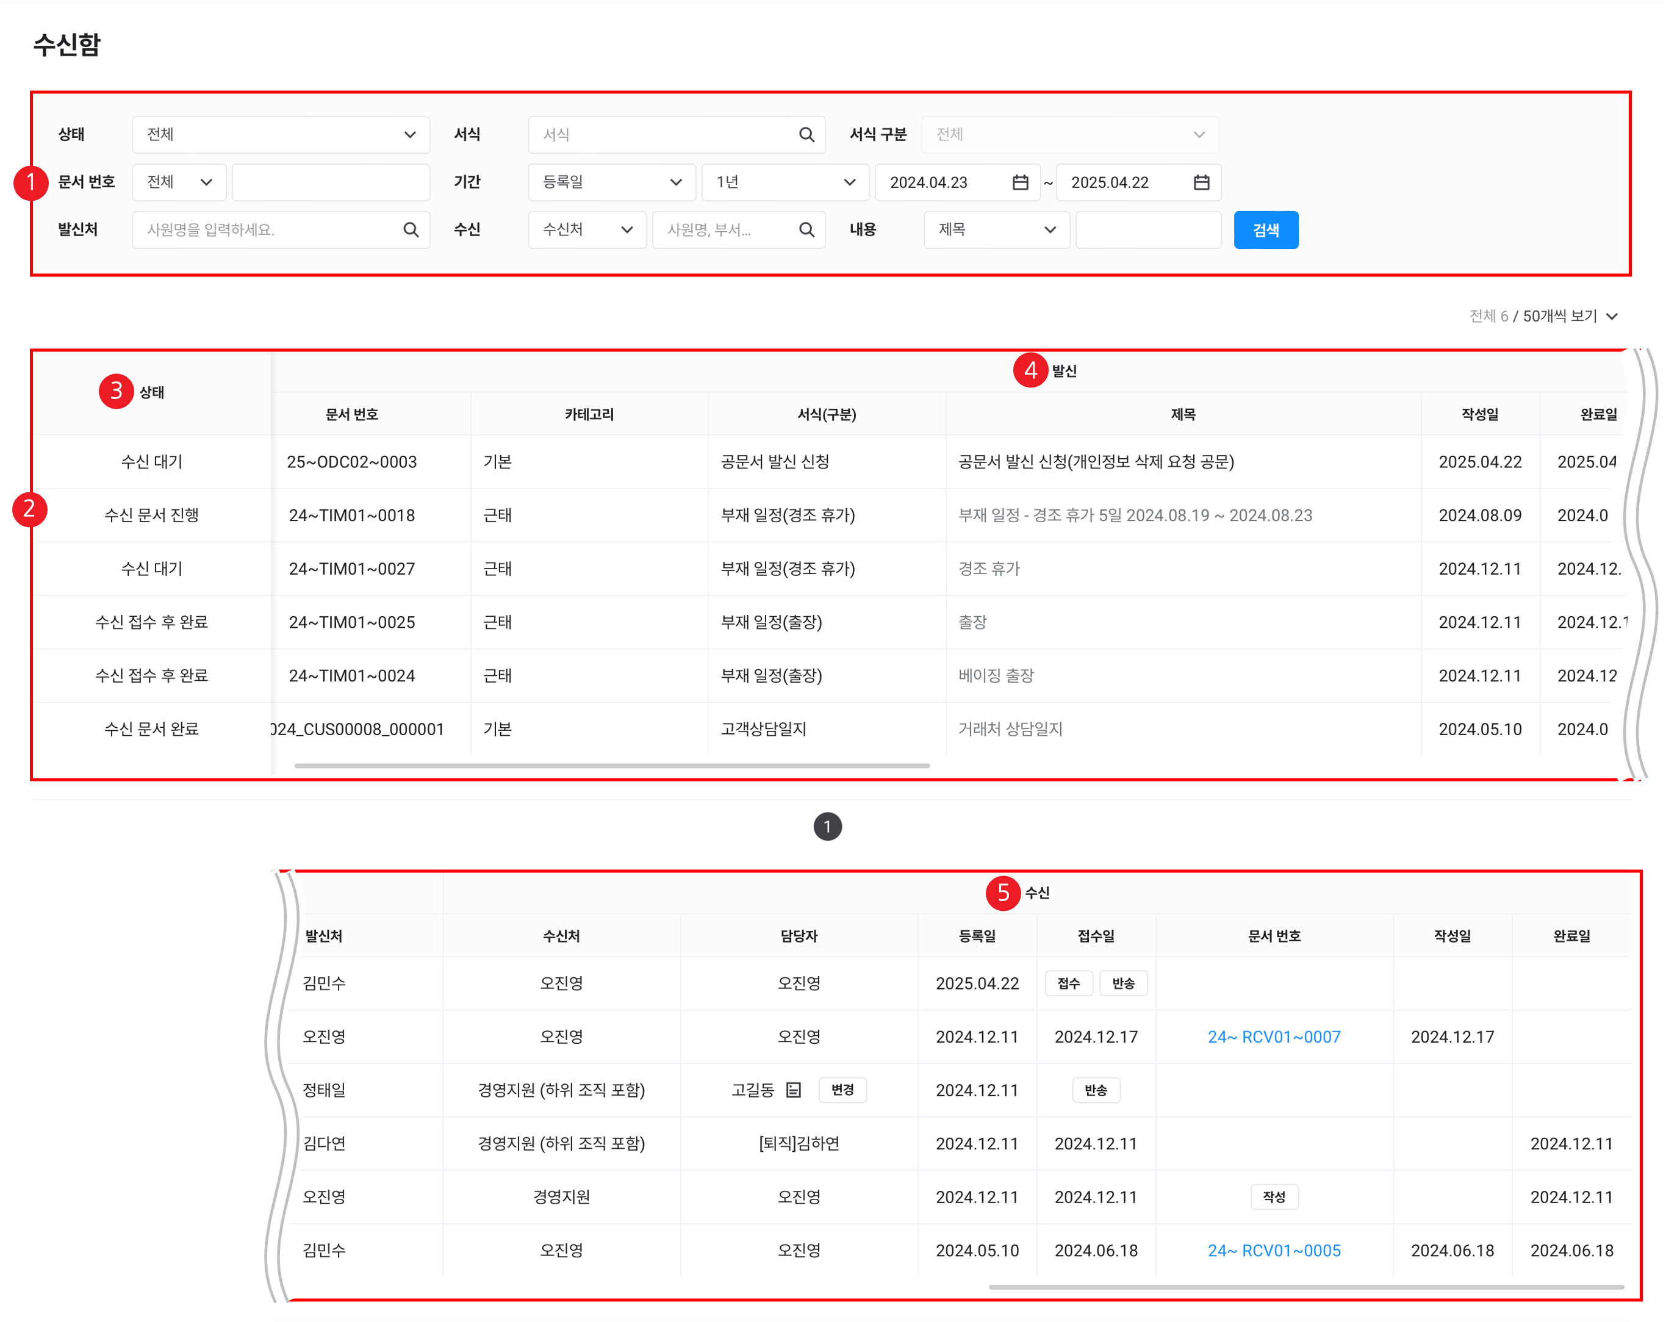
Task: Open document link 24~ RCV01~0007
Action: click(x=1274, y=1036)
